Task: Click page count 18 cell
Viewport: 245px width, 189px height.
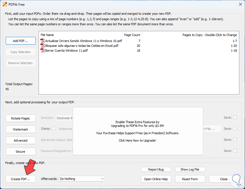Action: tap(139, 51)
